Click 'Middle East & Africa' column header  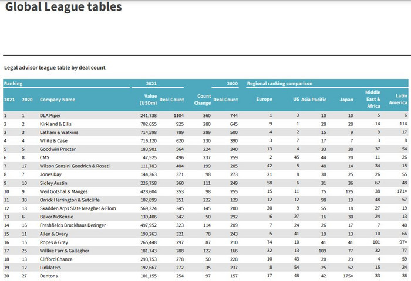point(373,100)
